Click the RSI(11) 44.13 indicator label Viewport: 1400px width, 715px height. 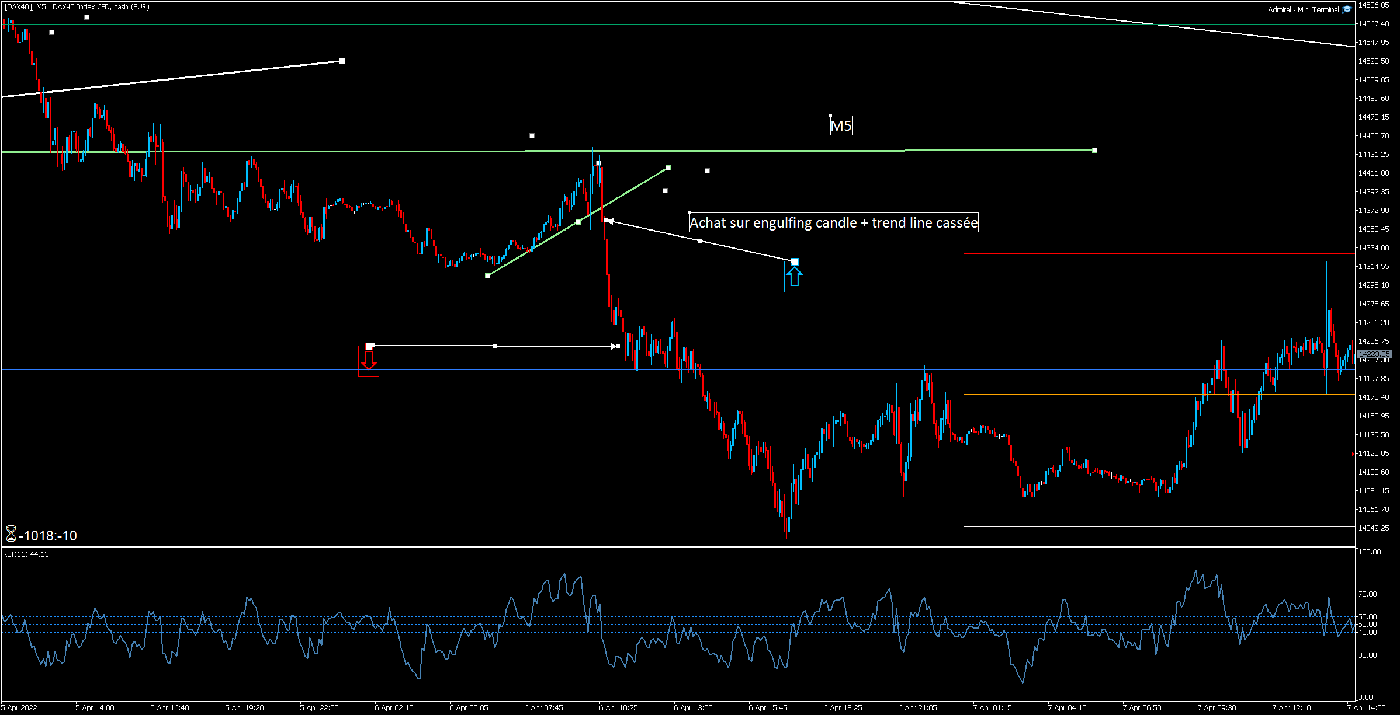pyautogui.click(x=26, y=554)
